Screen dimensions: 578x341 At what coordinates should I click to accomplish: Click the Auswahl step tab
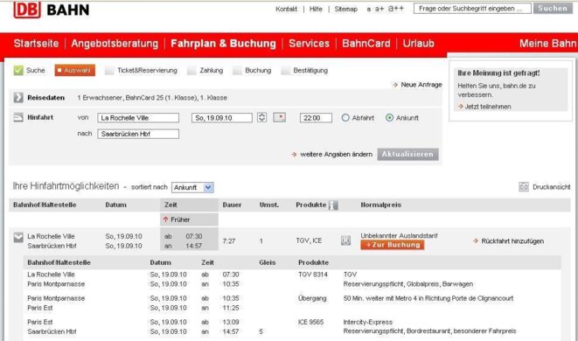tap(75, 70)
